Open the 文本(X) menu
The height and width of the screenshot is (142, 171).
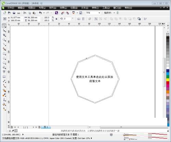85,8
